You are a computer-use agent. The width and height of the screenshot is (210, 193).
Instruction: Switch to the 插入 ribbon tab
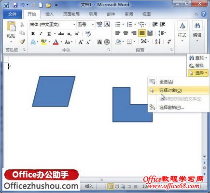pyautogui.click(x=49, y=14)
